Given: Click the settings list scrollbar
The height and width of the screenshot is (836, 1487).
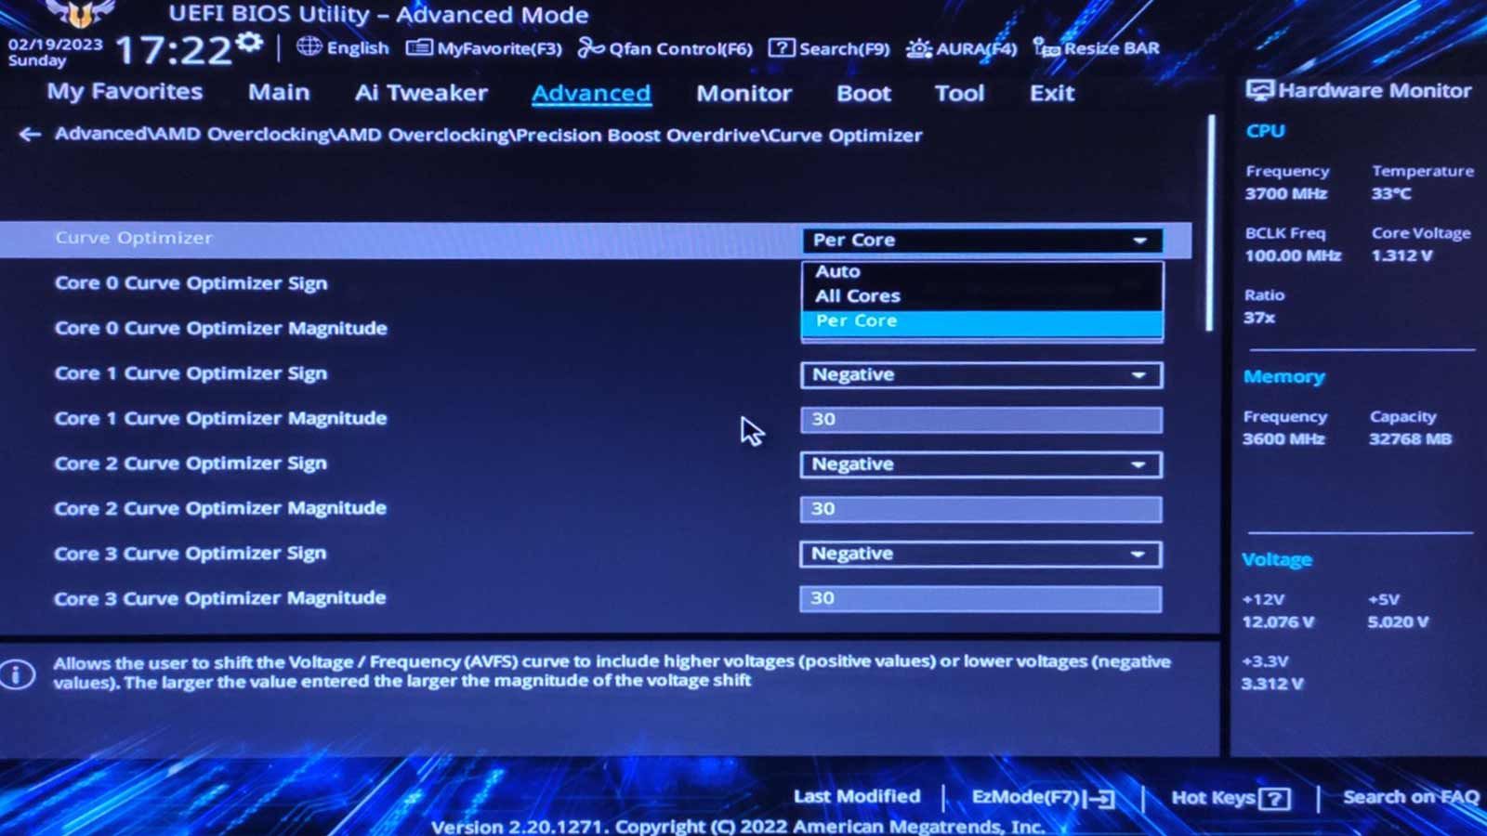Looking at the screenshot, I should 1210,223.
